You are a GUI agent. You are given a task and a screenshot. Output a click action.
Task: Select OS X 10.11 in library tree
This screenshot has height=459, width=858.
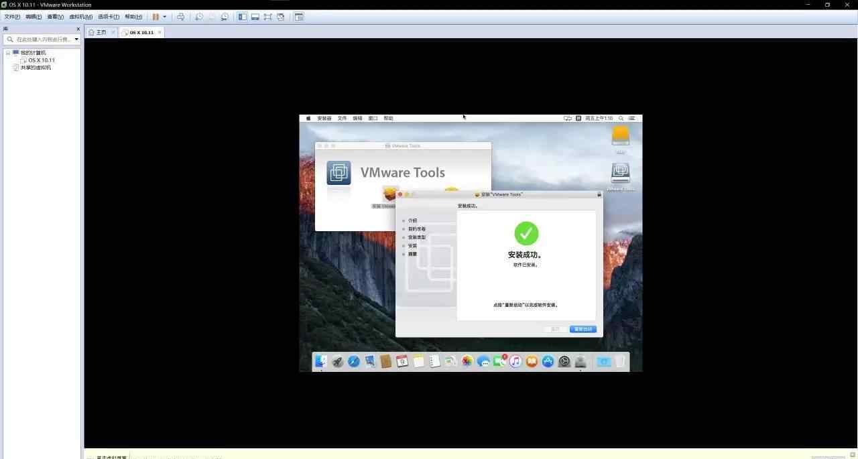(x=42, y=60)
